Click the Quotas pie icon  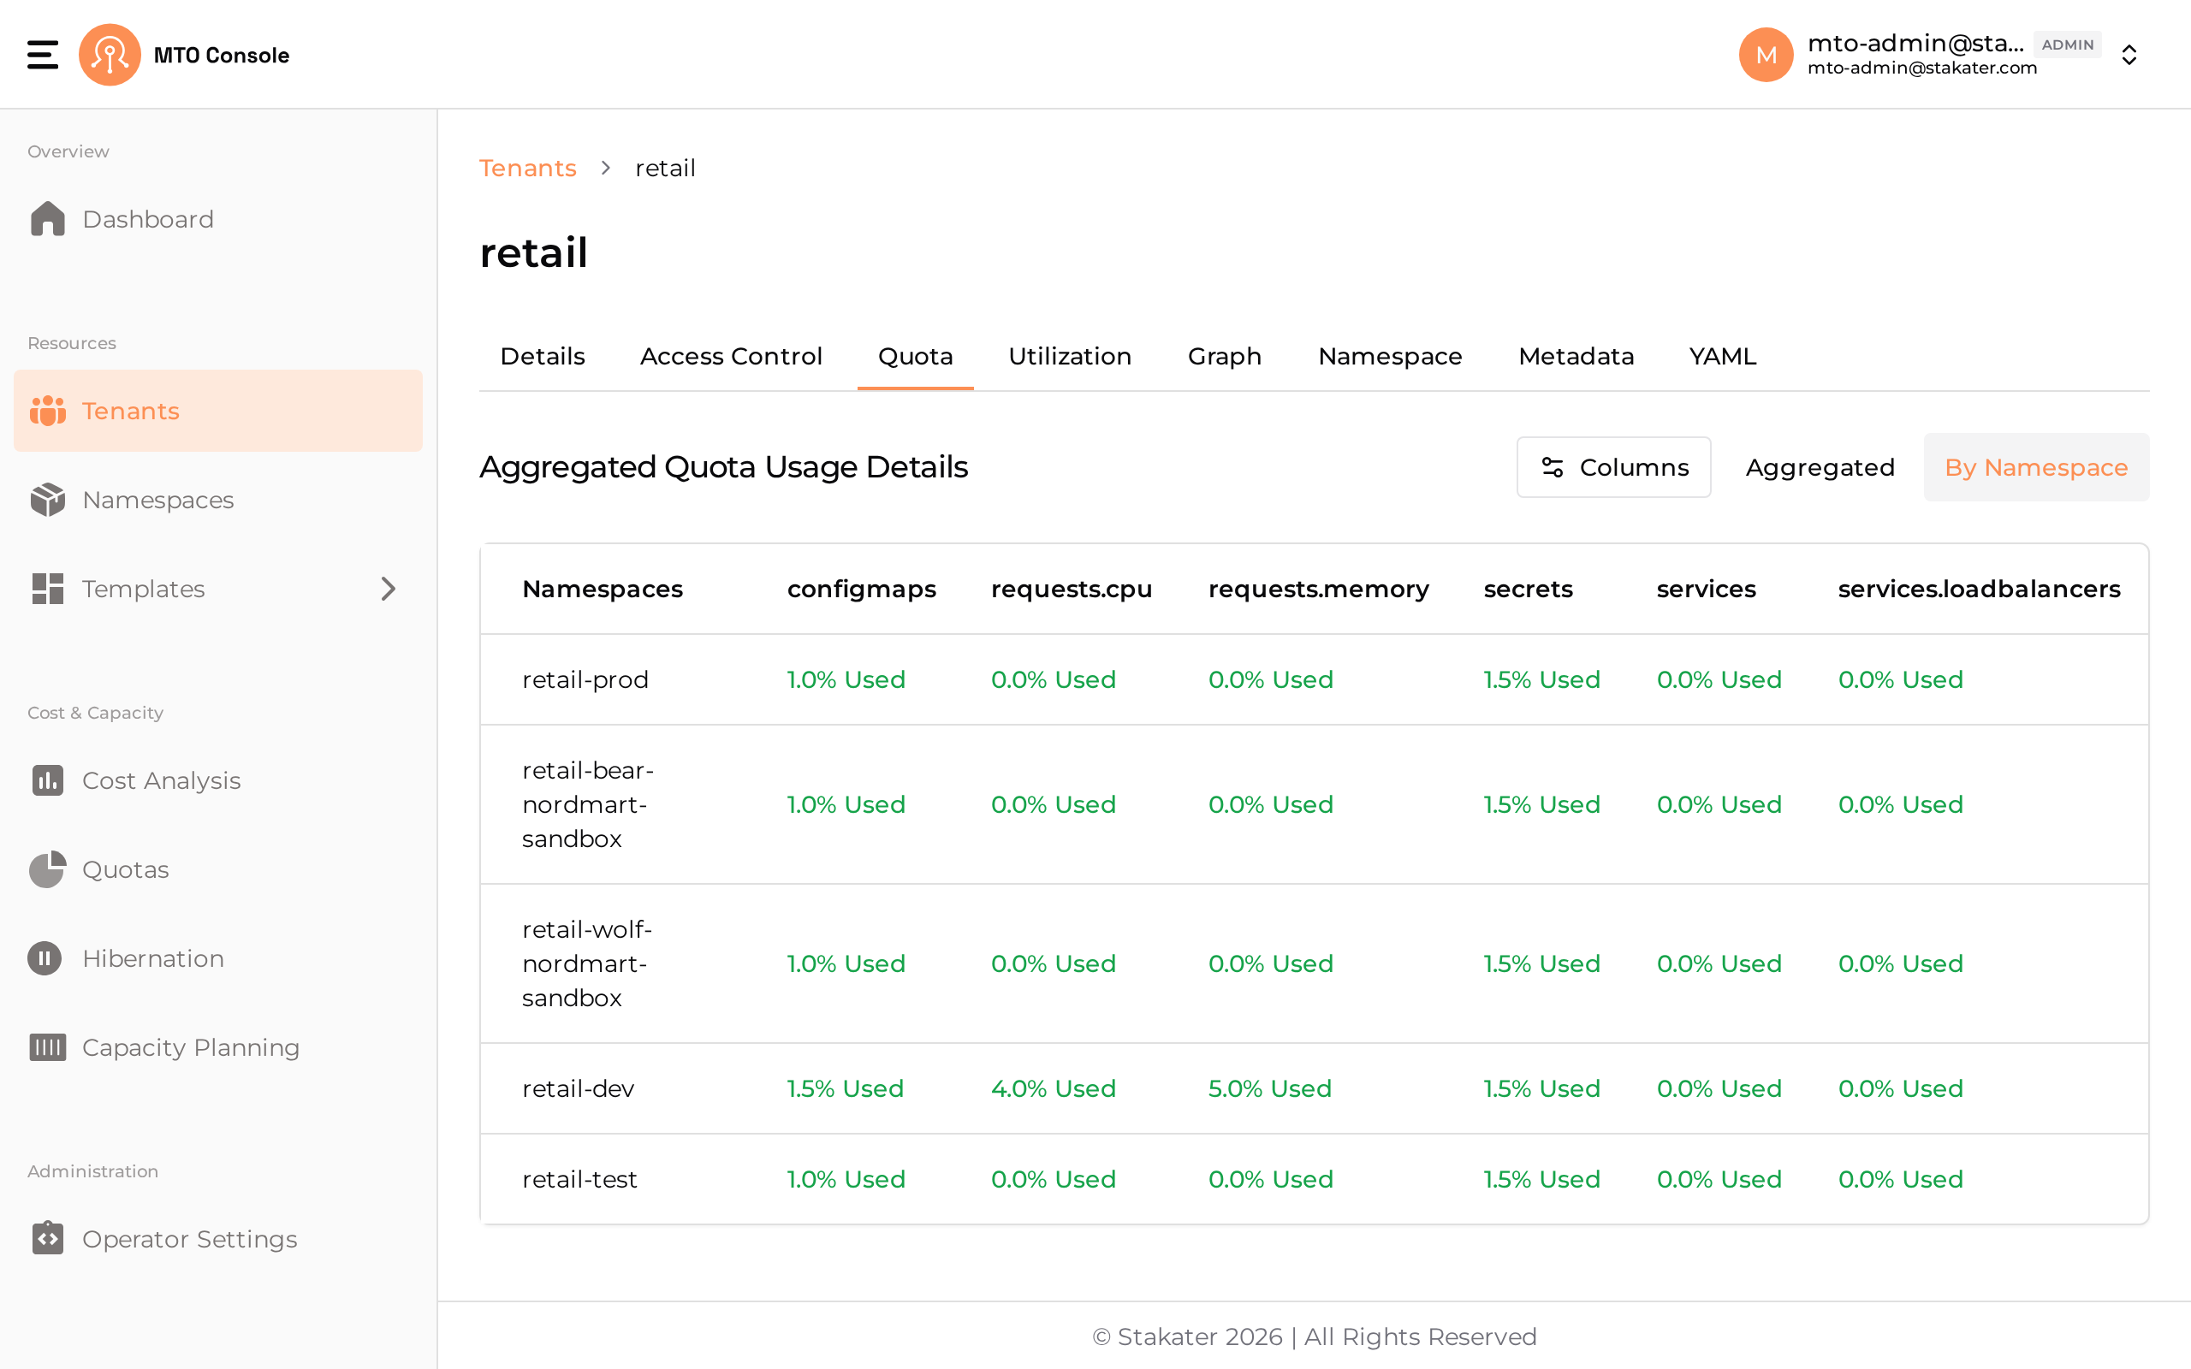47,869
